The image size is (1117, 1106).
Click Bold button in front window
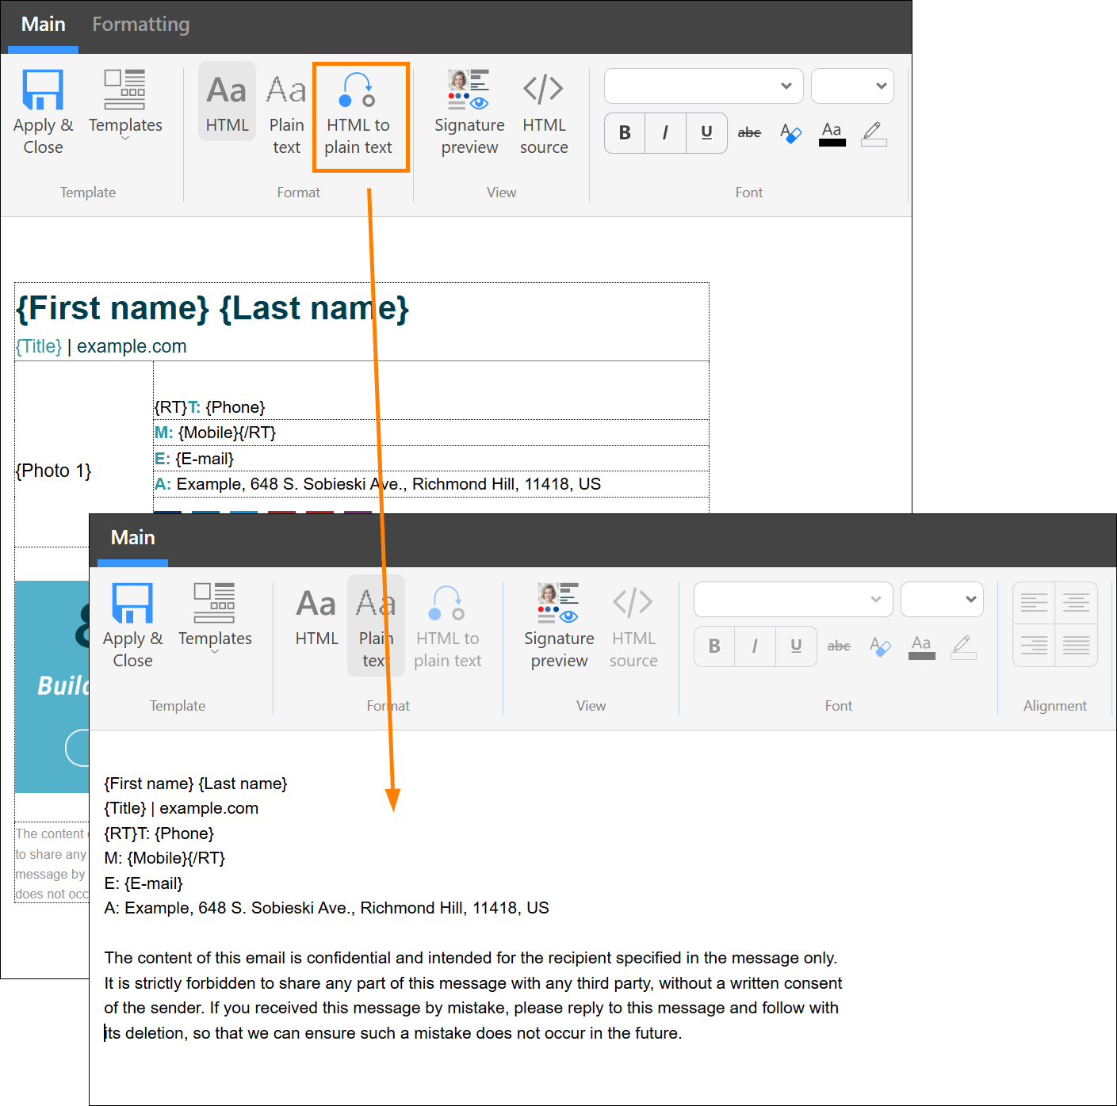(714, 646)
